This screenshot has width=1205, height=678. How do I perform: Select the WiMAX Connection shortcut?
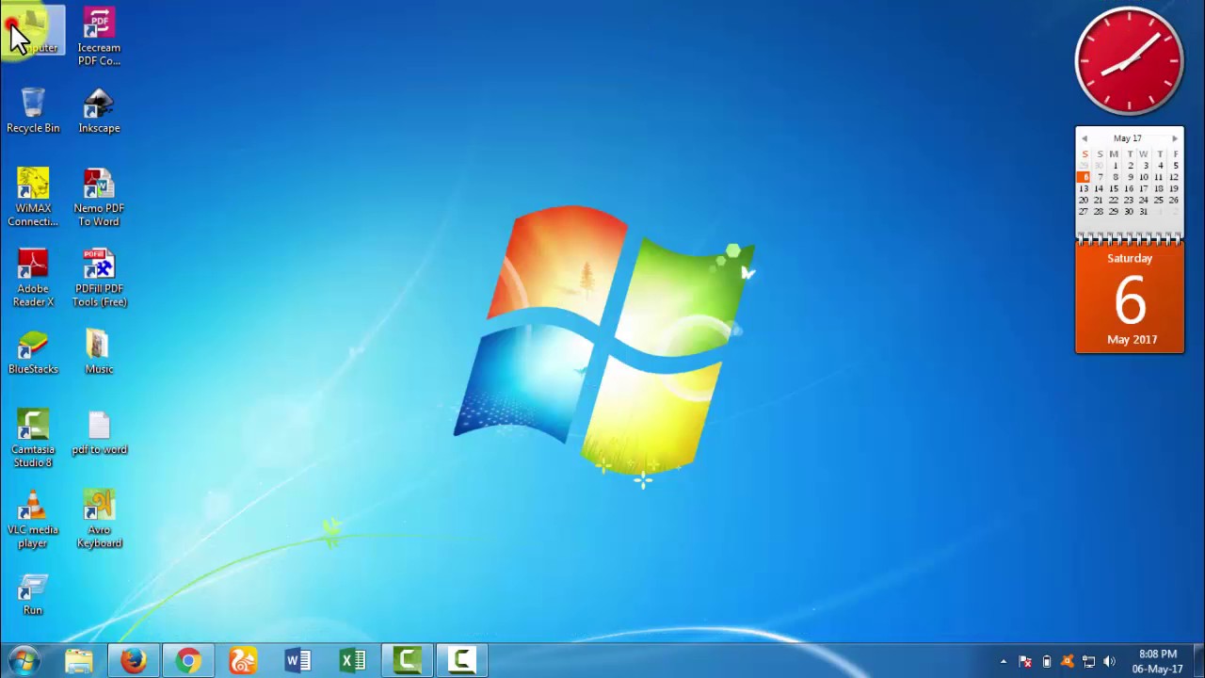pyautogui.click(x=33, y=197)
